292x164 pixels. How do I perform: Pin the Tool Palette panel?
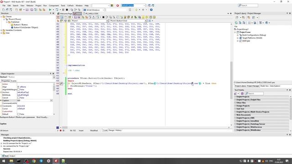(287, 90)
